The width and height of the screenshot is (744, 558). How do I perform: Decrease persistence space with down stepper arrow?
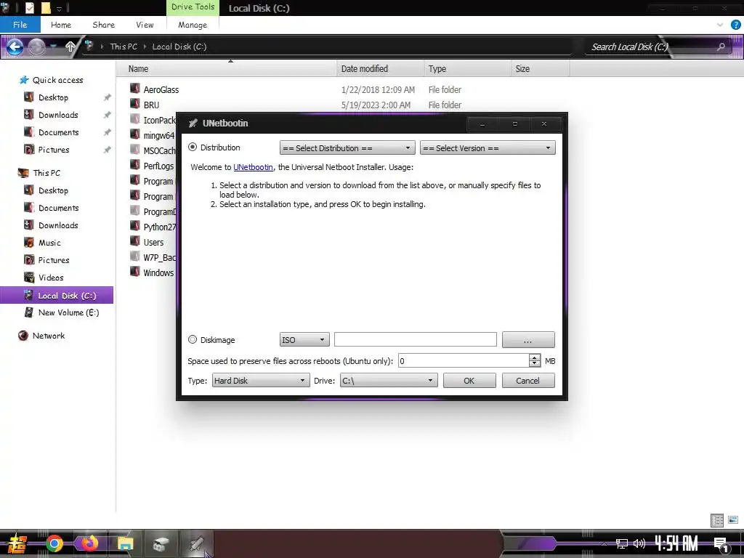point(534,364)
